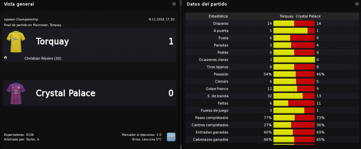Image resolution: width=361 pixels, height=149 pixels.
Task: Open Datos del partido panel options icon
Action: [357, 4]
